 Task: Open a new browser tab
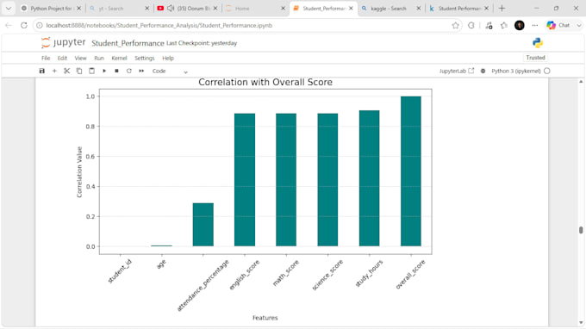tap(502, 9)
